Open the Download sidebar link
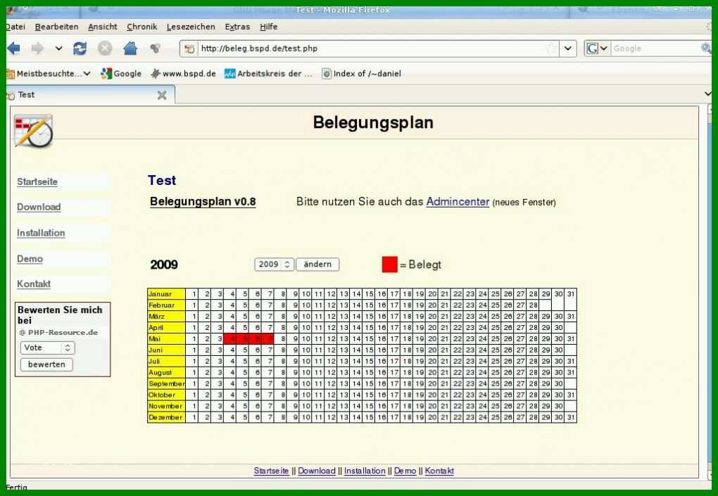Screen dimensions: 718x496 (x=39, y=207)
